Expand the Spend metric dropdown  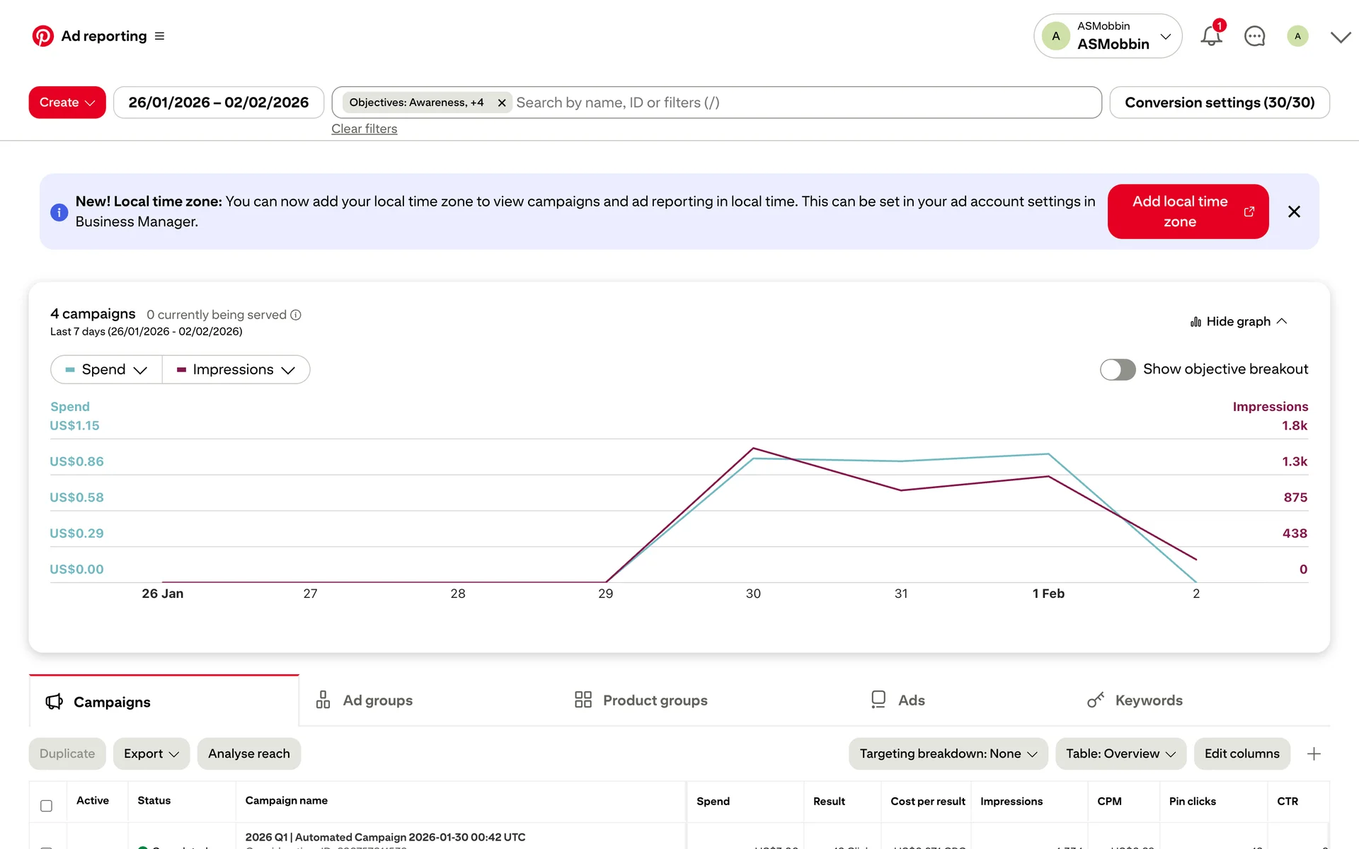107,369
